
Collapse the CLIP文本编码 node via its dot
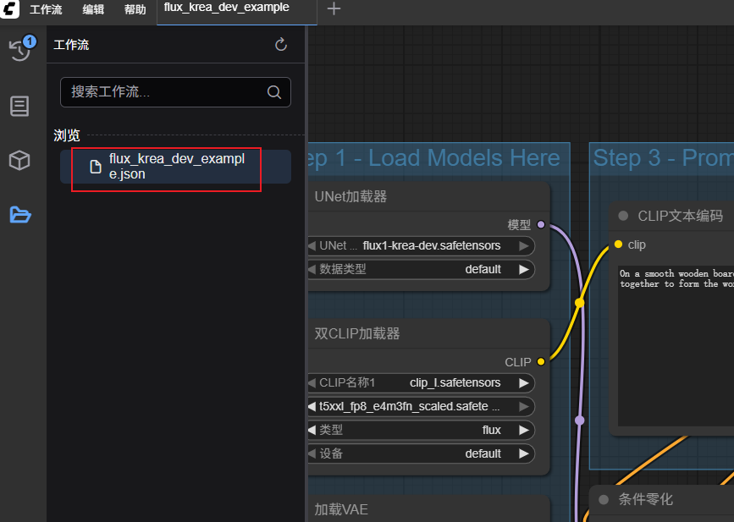coord(623,216)
